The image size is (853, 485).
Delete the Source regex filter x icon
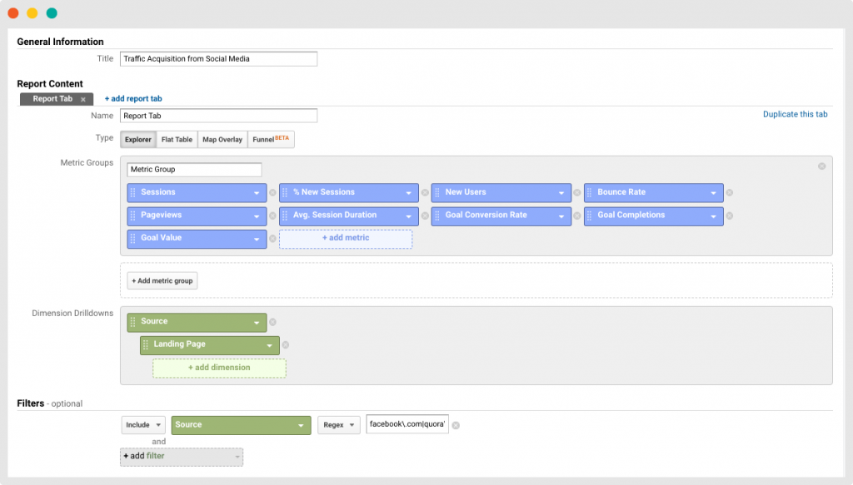click(456, 425)
